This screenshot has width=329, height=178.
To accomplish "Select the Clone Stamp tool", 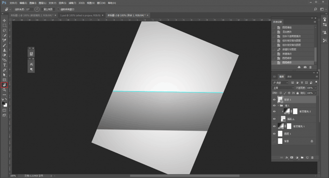I will point(4,50).
